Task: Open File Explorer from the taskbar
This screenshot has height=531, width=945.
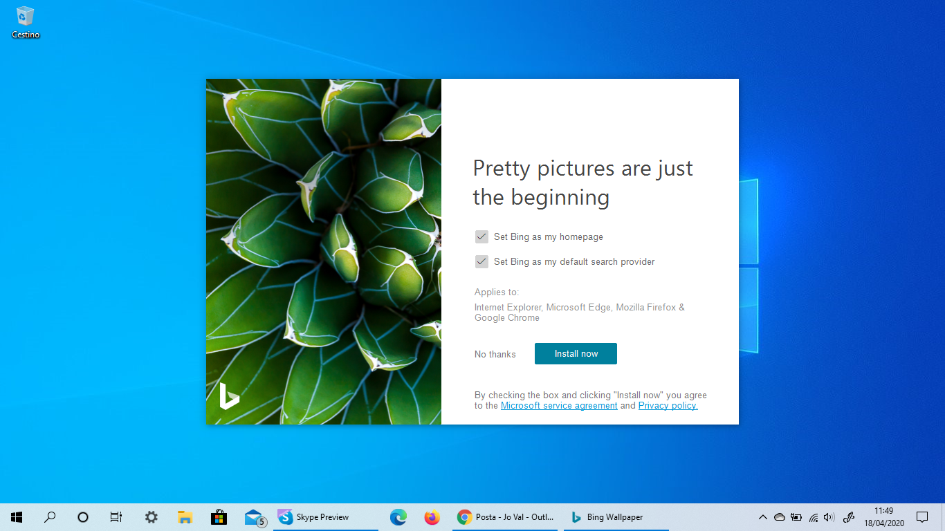Action: (185, 517)
